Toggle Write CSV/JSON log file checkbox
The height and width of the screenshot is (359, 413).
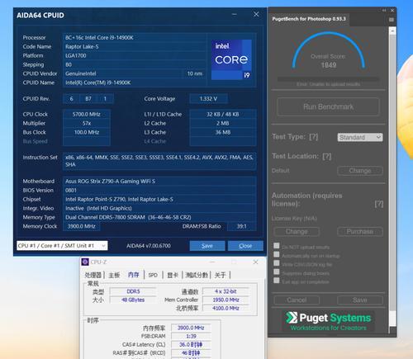click(277, 263)
